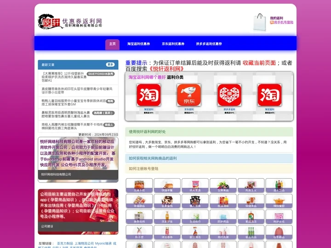
Task: Click the 南极人 brand badge
Action: 109,125
